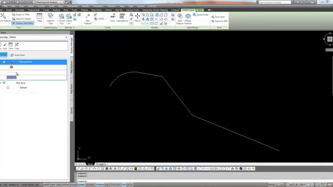333x187 pixels.
Task: Switch to the Survey side tab
Action: pos(72,110)
